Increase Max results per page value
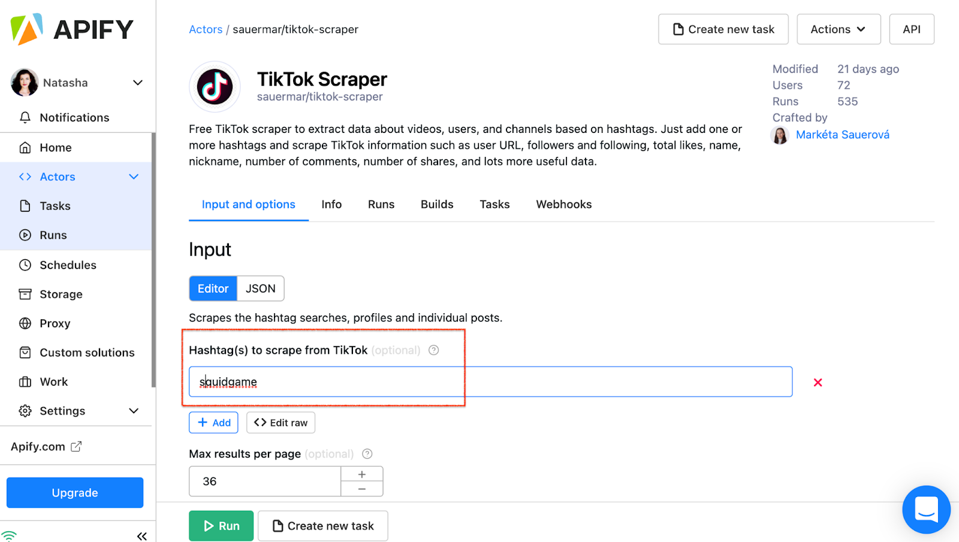This screenshot has height=542, width=959. pyautogui.click(x=362, y=474)
